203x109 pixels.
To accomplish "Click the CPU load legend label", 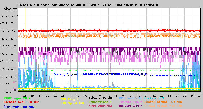I will 130,98.
